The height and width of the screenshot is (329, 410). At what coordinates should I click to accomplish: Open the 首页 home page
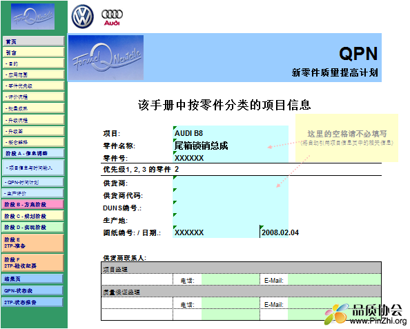(33, 41)
